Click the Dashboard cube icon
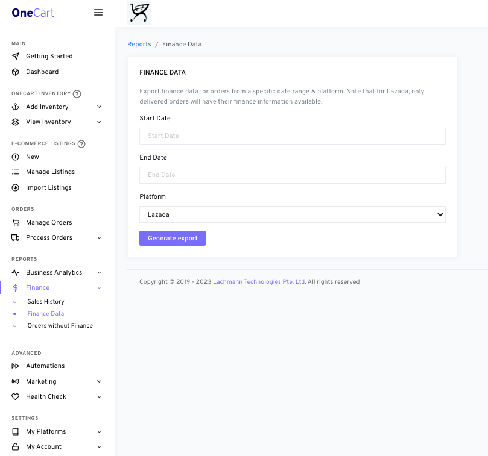 16,72
